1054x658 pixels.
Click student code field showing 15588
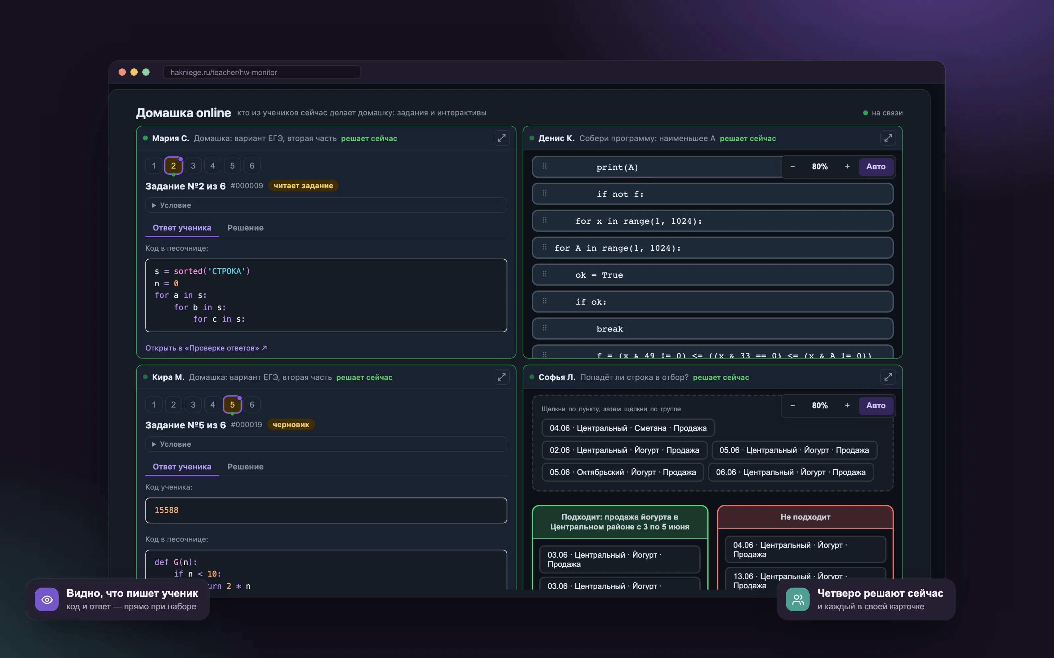click(326, 510)
